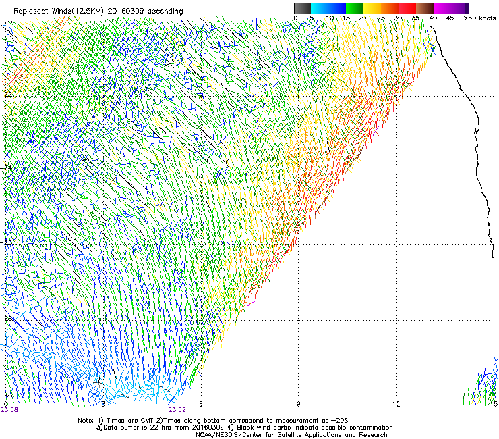The image size is (499, 439).
Task: Click the '-26' latitude axis label
Action: point(7,243)
